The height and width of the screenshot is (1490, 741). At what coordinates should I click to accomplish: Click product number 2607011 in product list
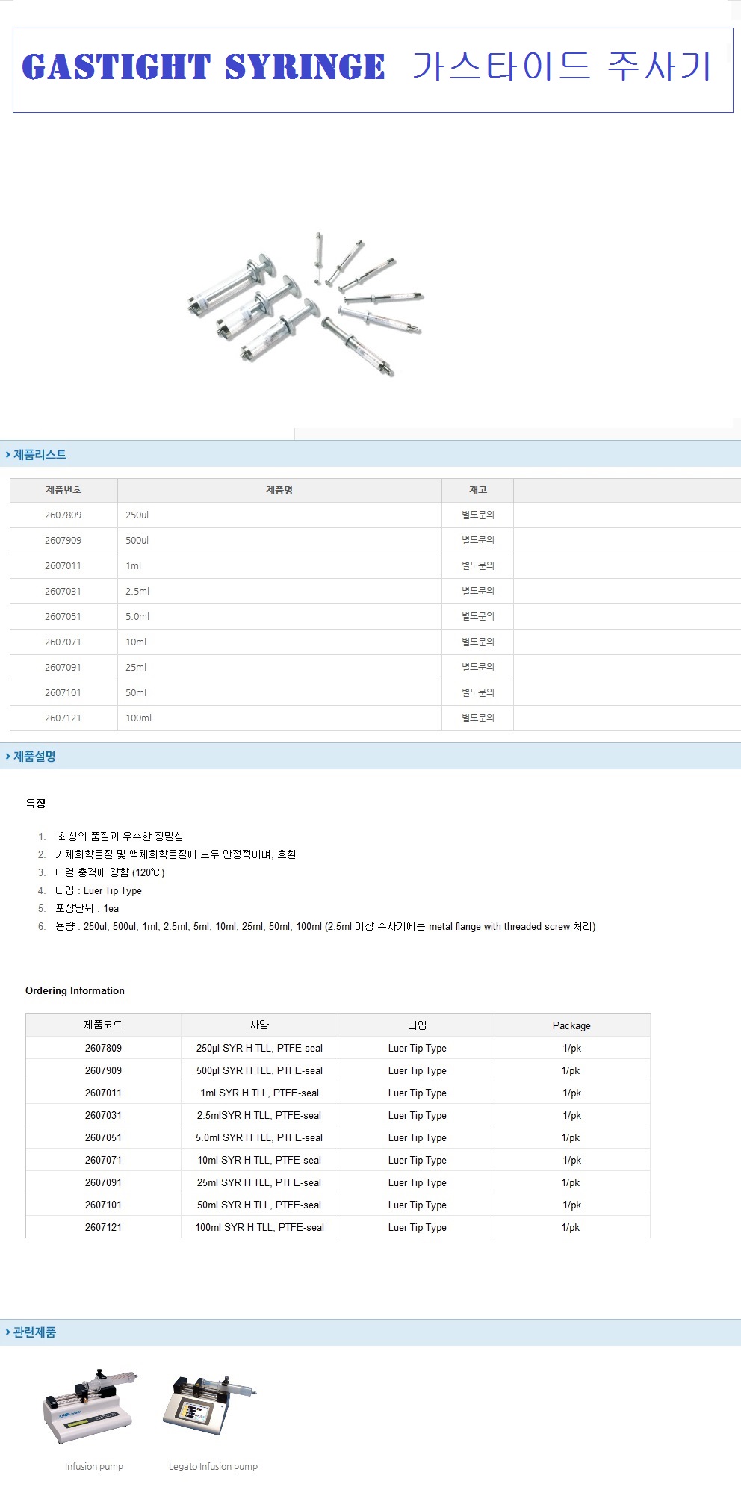[x=63, y=565]
